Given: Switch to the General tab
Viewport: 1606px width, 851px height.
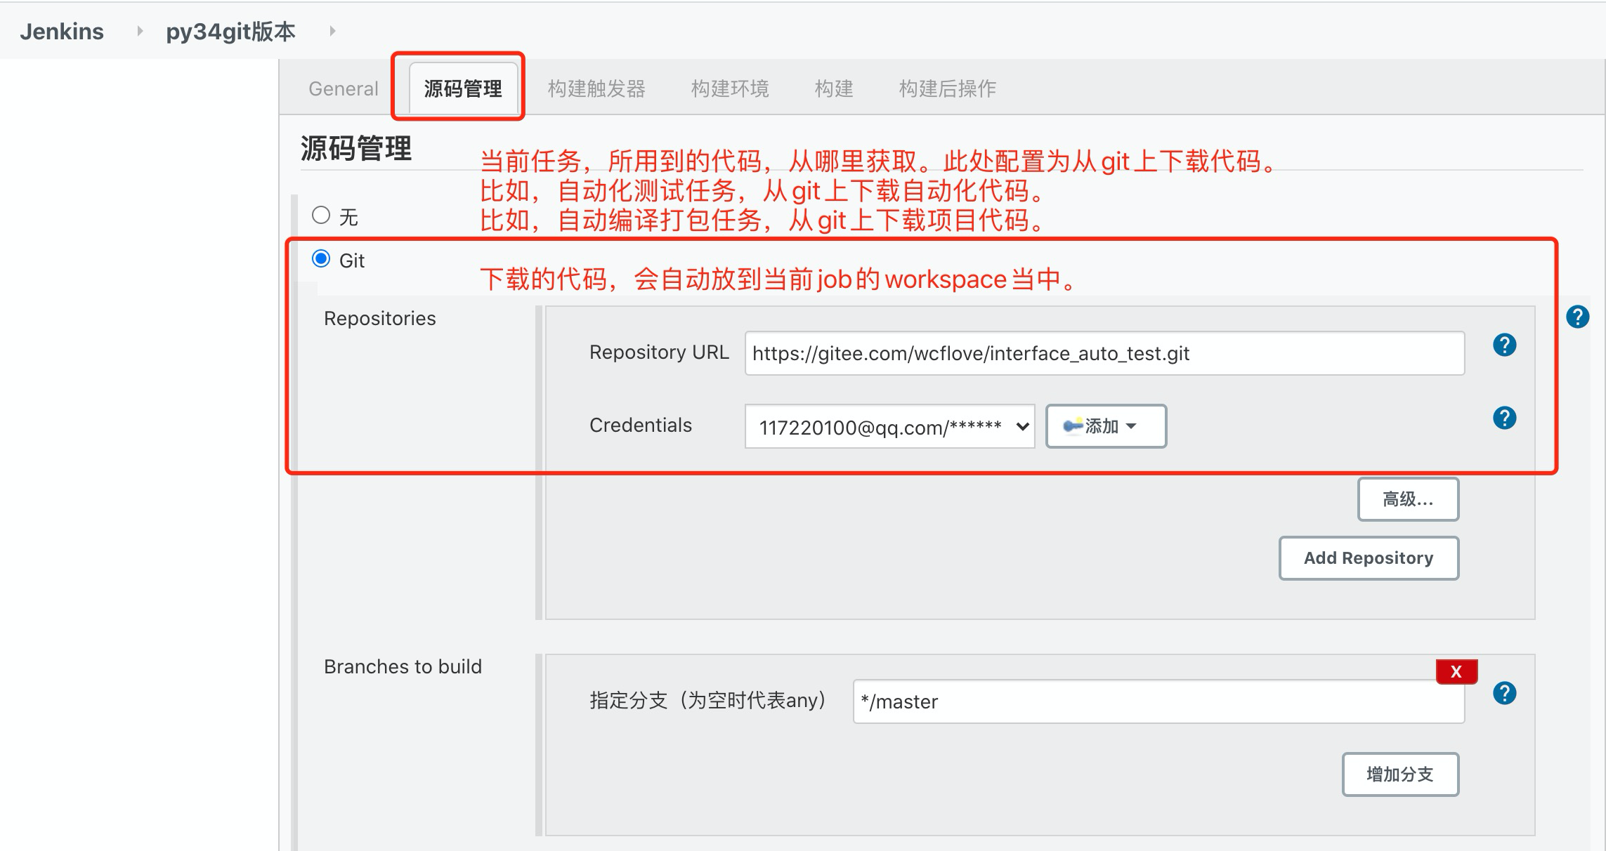Looking at the screenshot, I should click(x=343, y=88).
